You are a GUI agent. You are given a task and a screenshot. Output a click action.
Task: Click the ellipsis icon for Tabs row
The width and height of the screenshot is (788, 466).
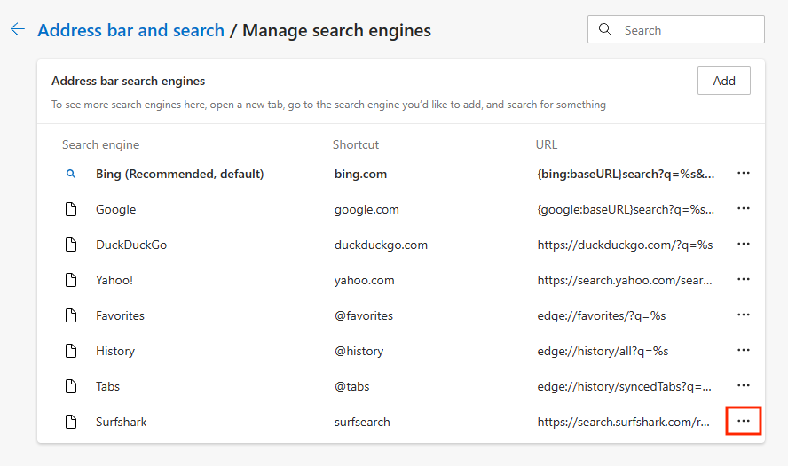[744, 386]
